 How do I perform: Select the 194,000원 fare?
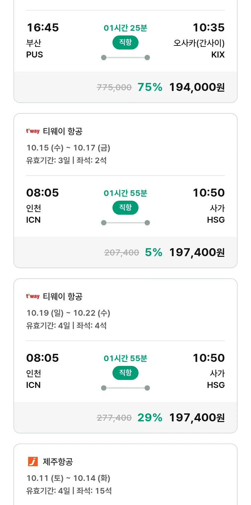point(197,87)
